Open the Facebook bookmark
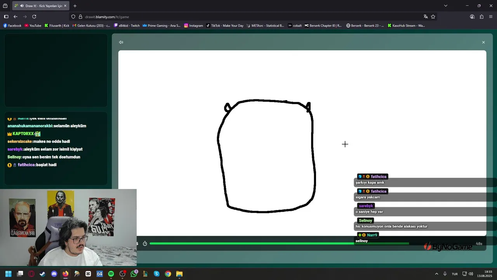The height and width of the screenshot is (280, 497). pyautogui.click(x=12, y=26)
